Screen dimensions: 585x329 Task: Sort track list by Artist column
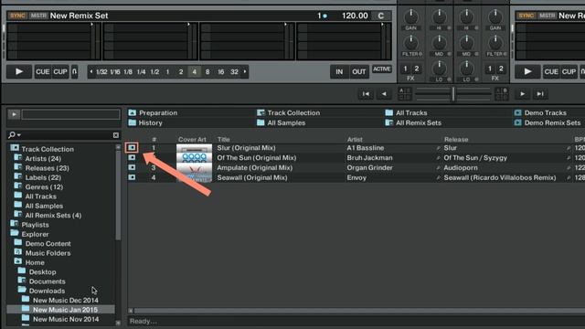point(355,140)
